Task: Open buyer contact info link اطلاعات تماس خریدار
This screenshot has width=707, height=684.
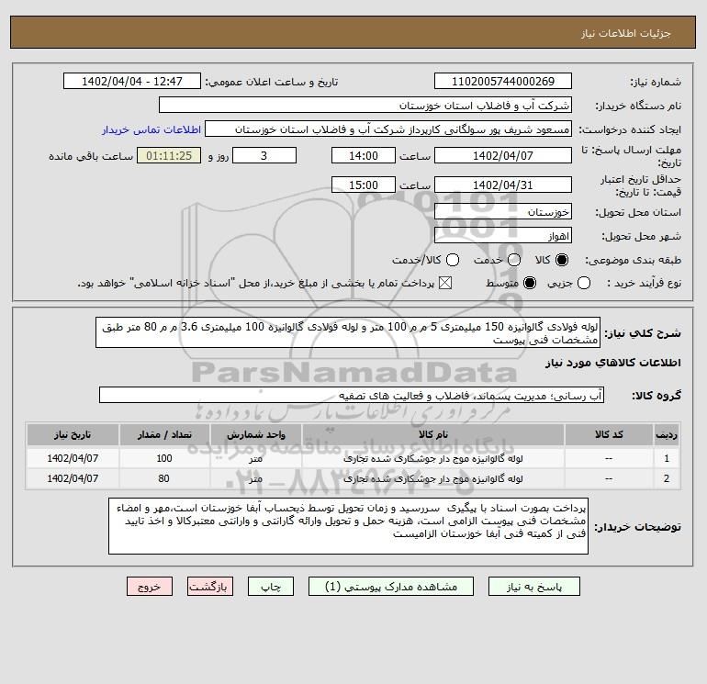Action: click(x=151, y=129)
